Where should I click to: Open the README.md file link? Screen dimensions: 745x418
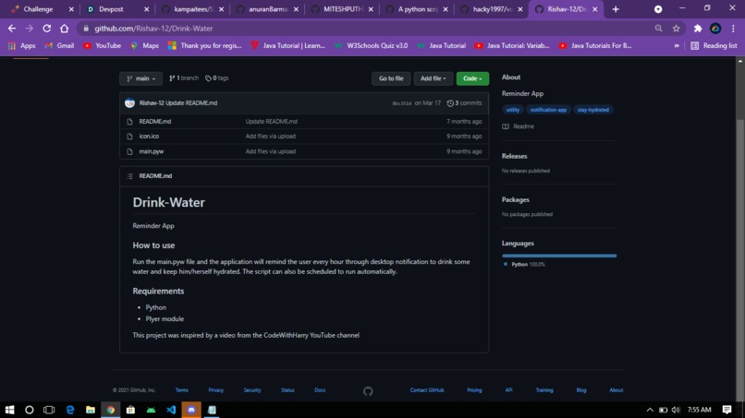[x=155, y=122]
